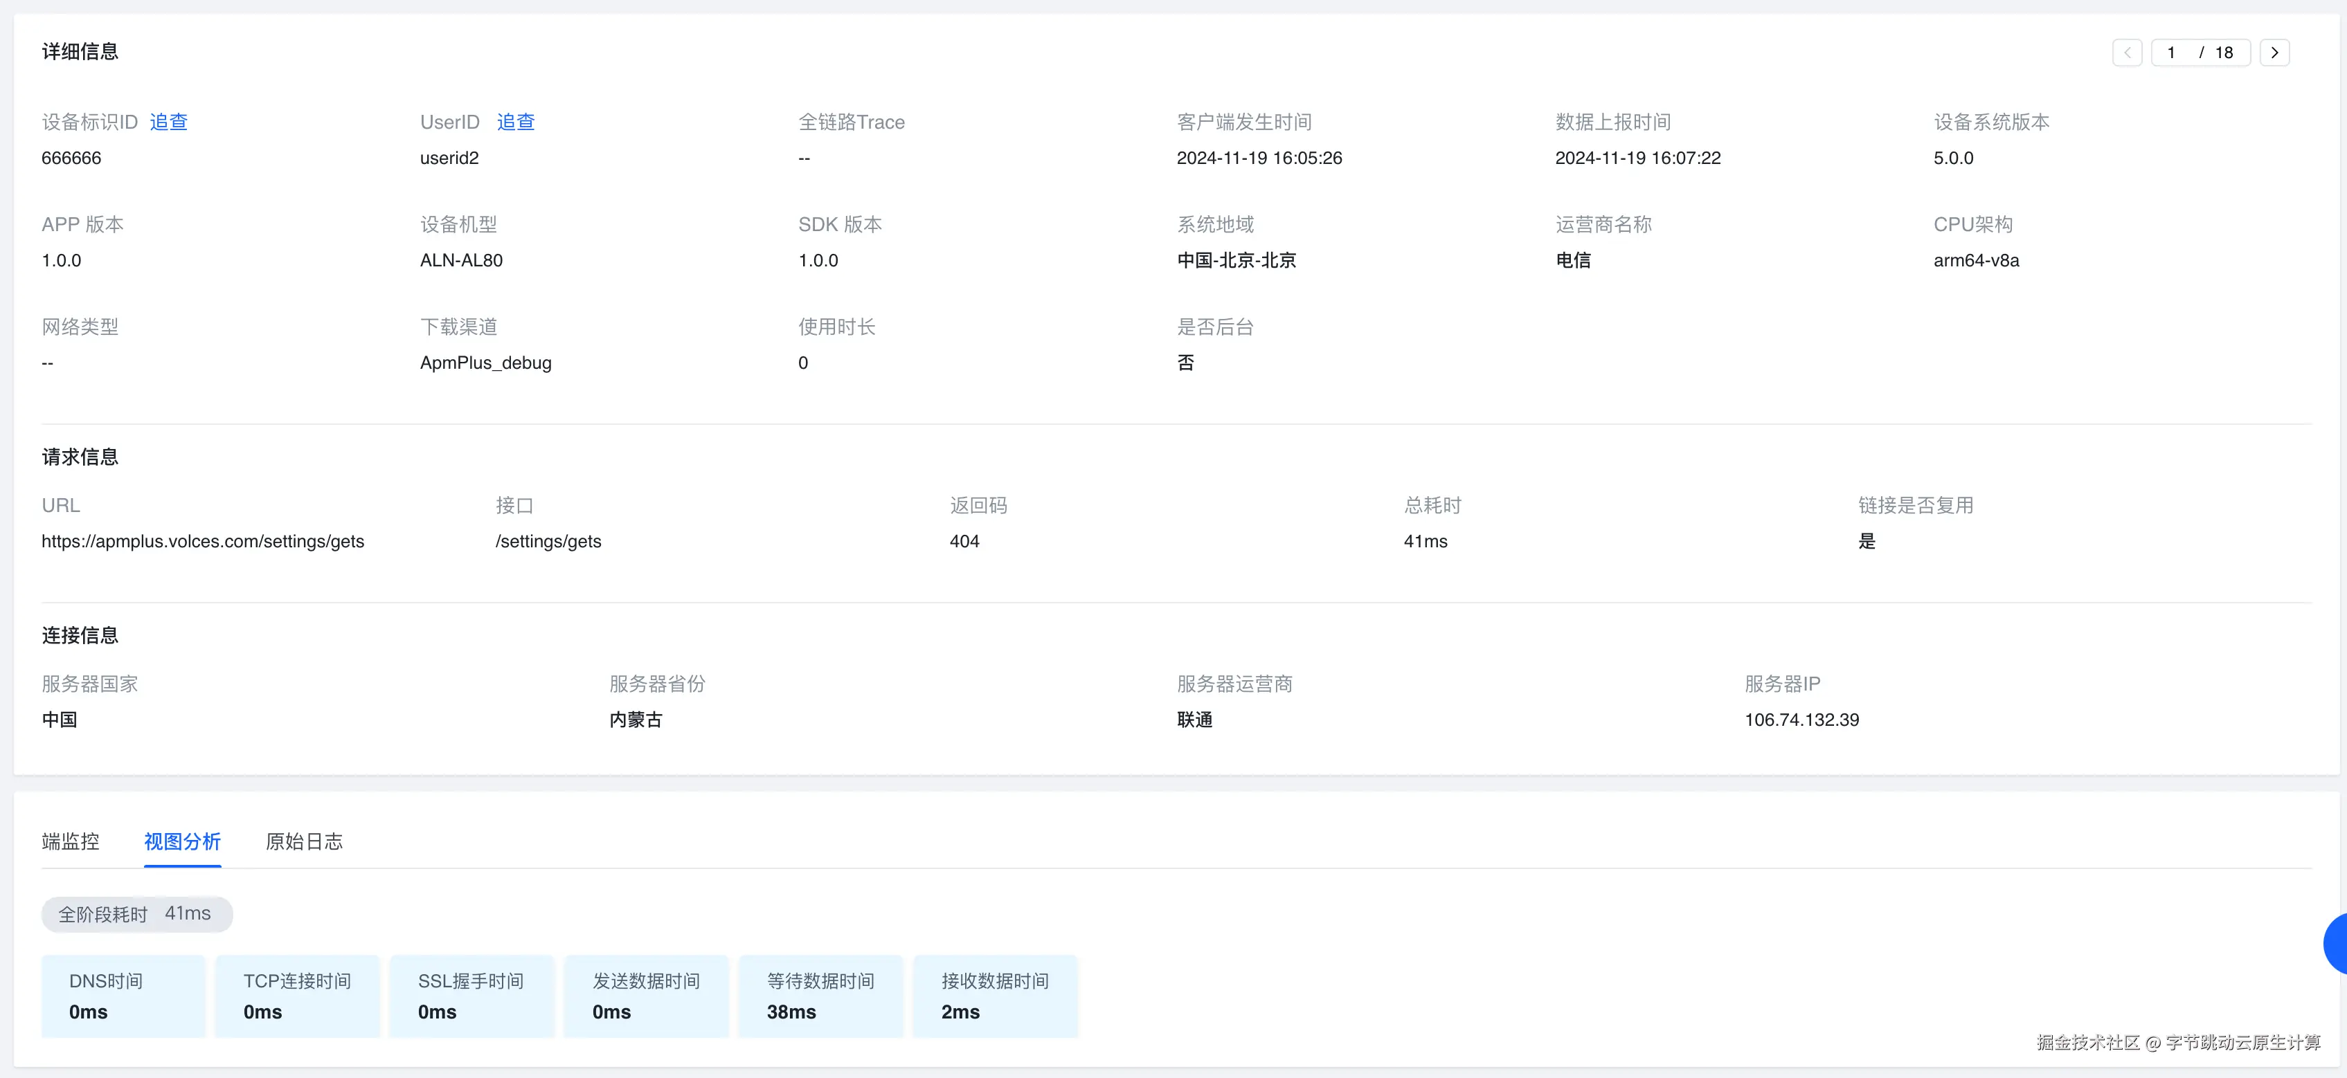Go to the next record page arrow
This screenshot has height=1078, width=2347.
click(x=2274, y=53)
